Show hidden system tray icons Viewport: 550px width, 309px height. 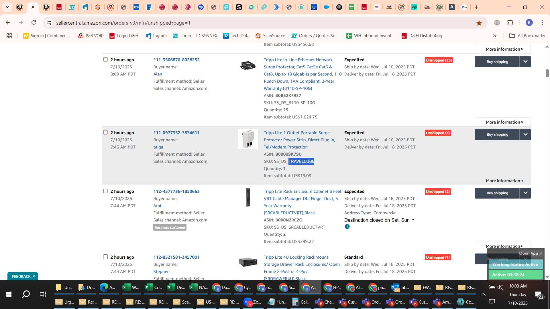pyautogui.click(x=483, y=294)
